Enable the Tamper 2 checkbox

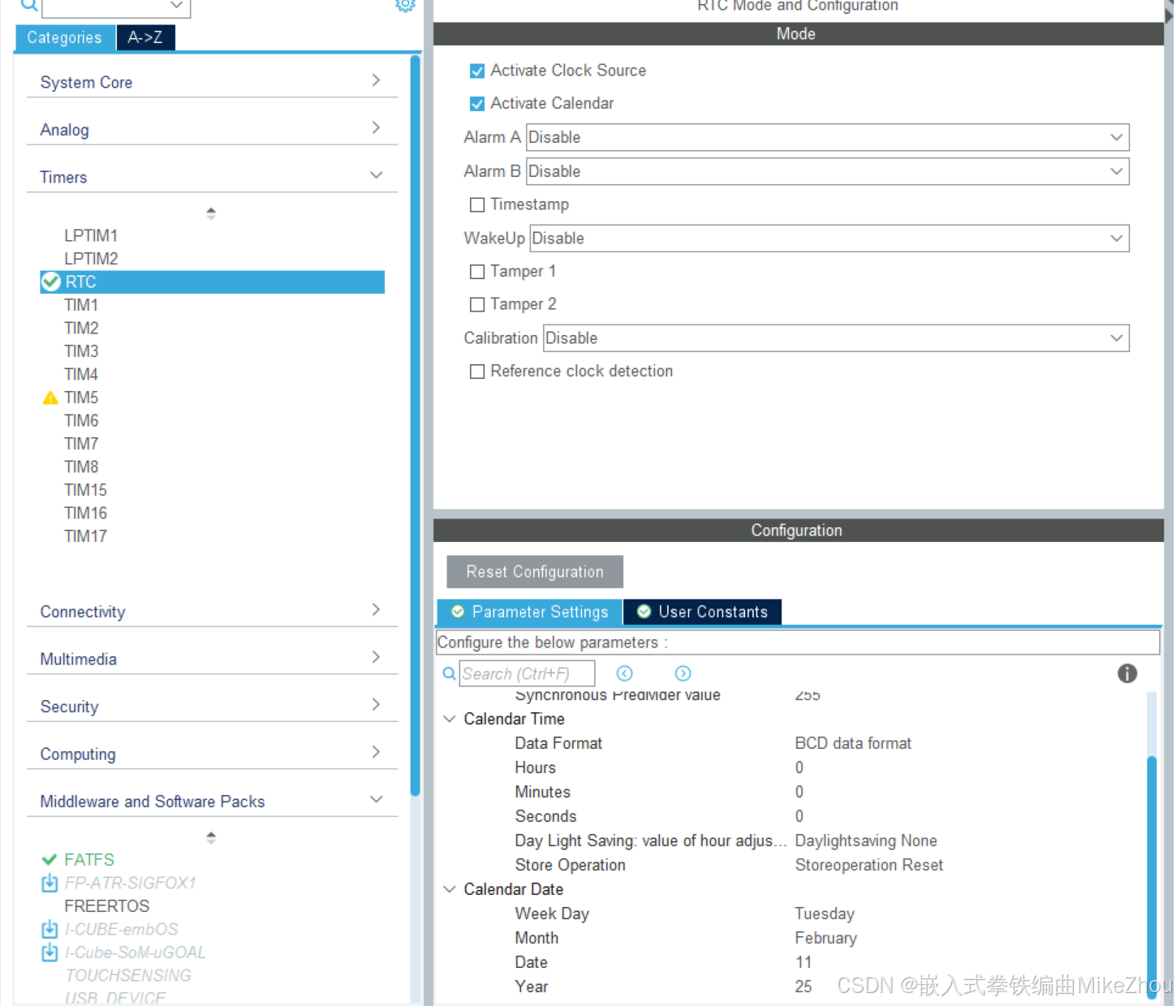[477, 304]
